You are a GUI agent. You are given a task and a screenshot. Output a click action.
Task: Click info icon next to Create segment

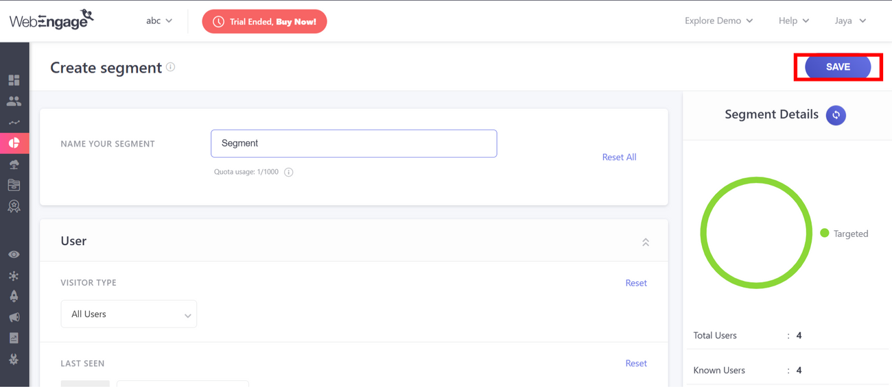pos(171,67)
